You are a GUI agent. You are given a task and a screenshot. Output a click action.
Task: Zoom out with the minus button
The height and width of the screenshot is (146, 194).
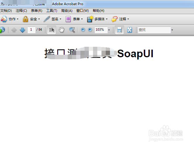(x=83, y=30)
